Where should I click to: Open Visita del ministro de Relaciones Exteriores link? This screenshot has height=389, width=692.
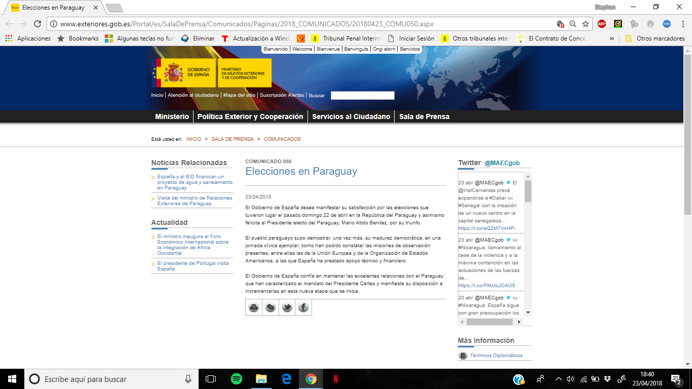click(195, 201)
